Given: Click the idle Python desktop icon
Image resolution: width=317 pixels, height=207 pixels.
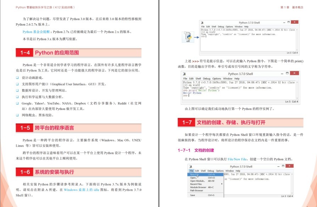Looking at the screenshot, I should (x=188, y=37).
